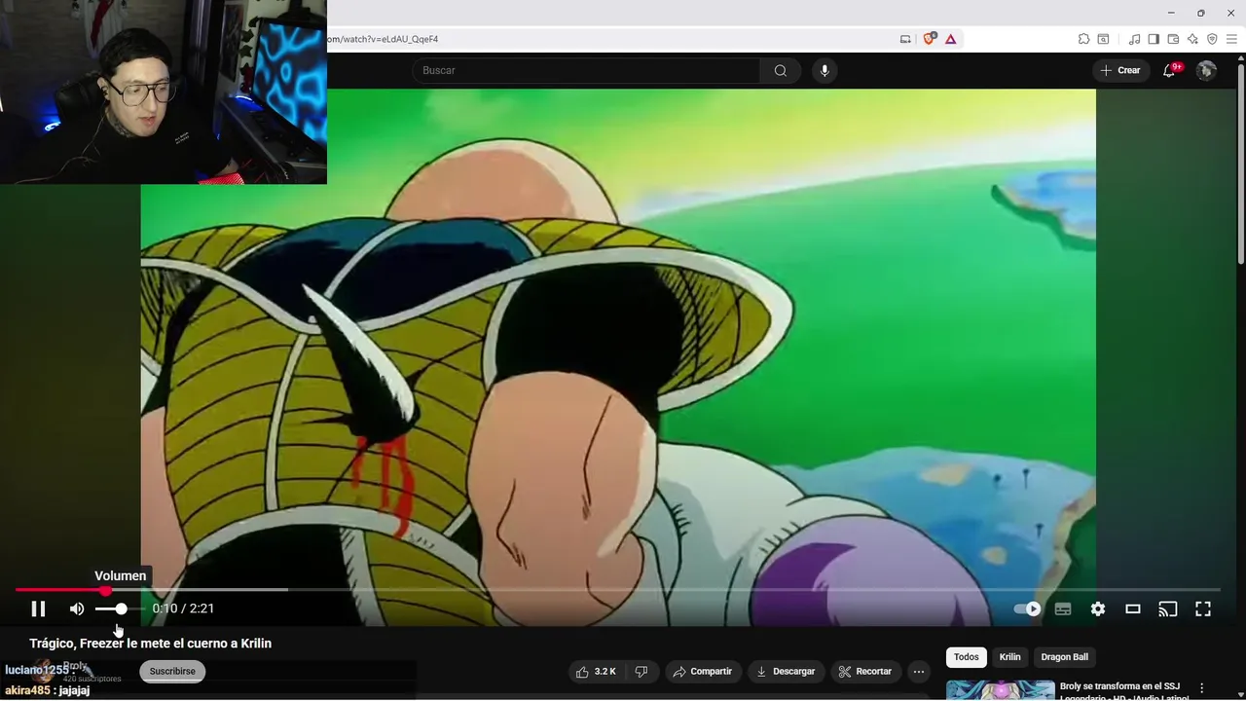
Task: Open the tab search icon
Action: 1103,39
